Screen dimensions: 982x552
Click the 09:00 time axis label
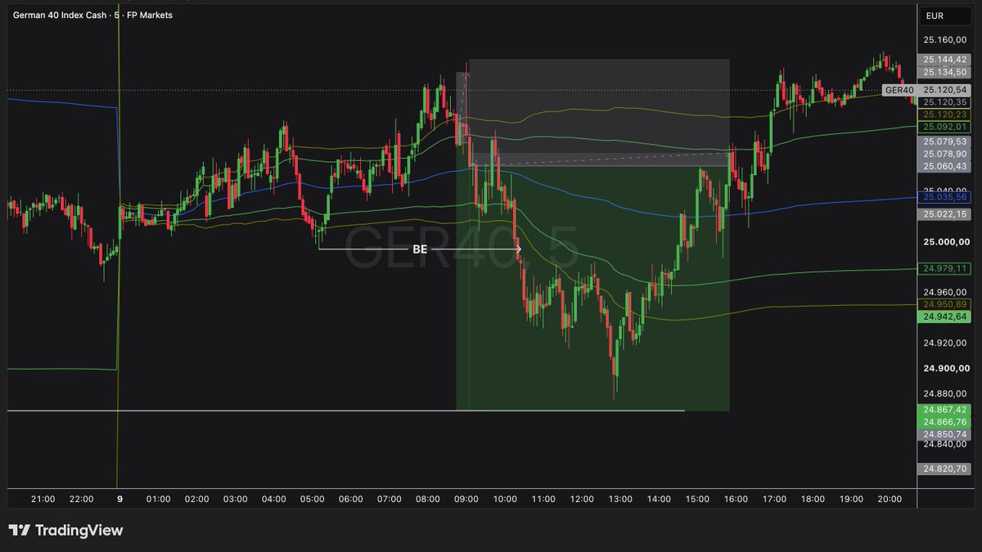tap(466, 499)
